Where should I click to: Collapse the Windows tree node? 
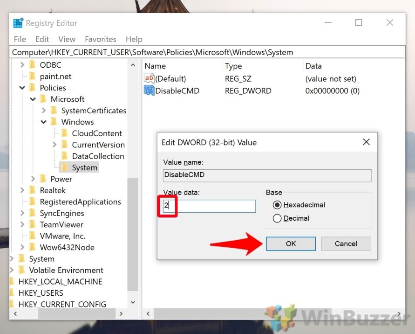point(44,122)
